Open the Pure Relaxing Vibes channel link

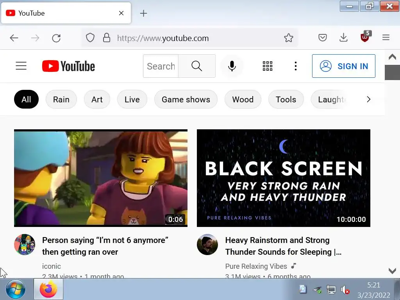(256, 266)
